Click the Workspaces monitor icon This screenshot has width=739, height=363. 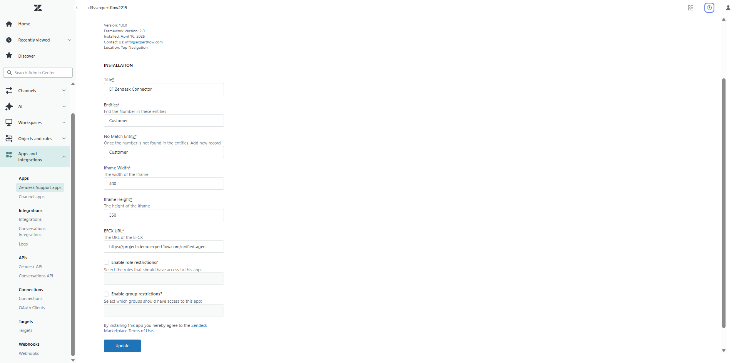9,123
